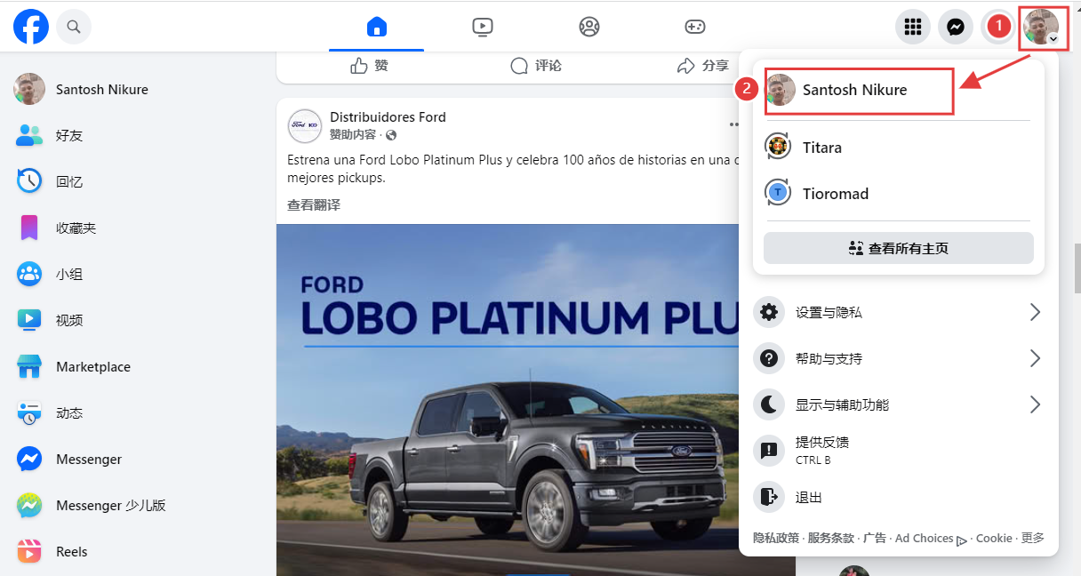The width and height of the screenshot is (1081, 576).
Task: Expand 帮助与支持 chevron arrow
Action: pyautogui.click(x=1035, y=358)
